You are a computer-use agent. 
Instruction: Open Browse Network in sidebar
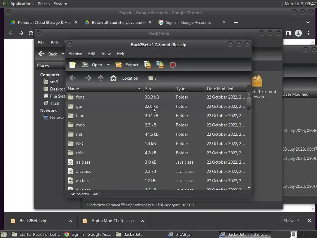tap(54, 117)
